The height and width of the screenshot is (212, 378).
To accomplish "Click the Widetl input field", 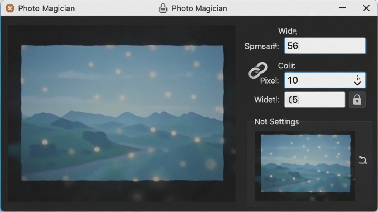I will pos(315,99).
